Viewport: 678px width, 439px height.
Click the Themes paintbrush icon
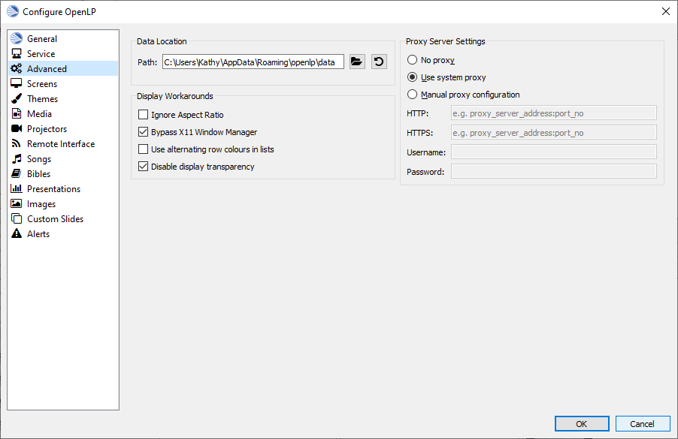[17, 98]
